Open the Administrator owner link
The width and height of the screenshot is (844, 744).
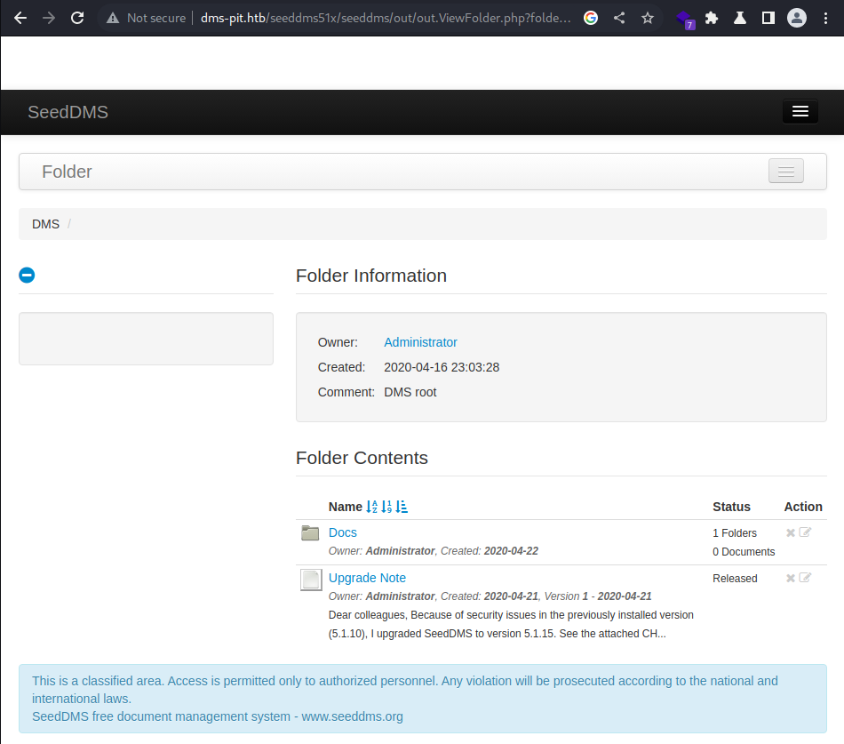click(x=420, y=342)
